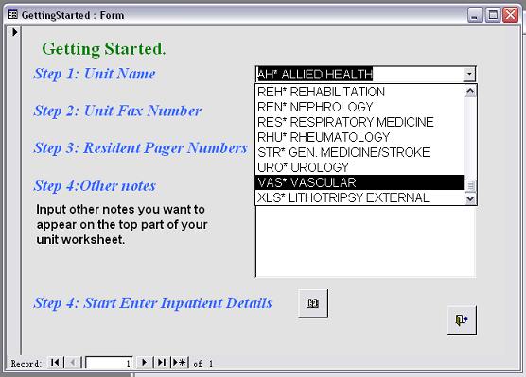526x377 pixels.
Task: Click Step 4: Start Enter Inpatient Details label
Action: click(x=153, y=303)
